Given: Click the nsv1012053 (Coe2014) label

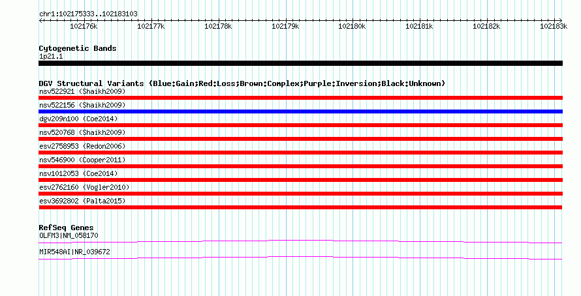Looking at the screenshot, I should (78, 173).
